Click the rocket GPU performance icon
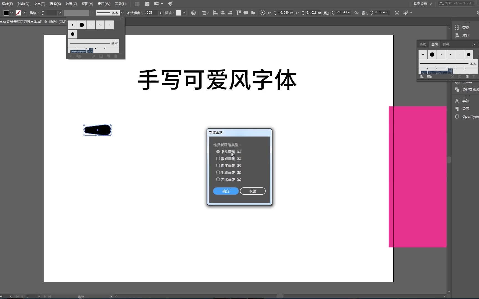479x299 pixels. 170,4
